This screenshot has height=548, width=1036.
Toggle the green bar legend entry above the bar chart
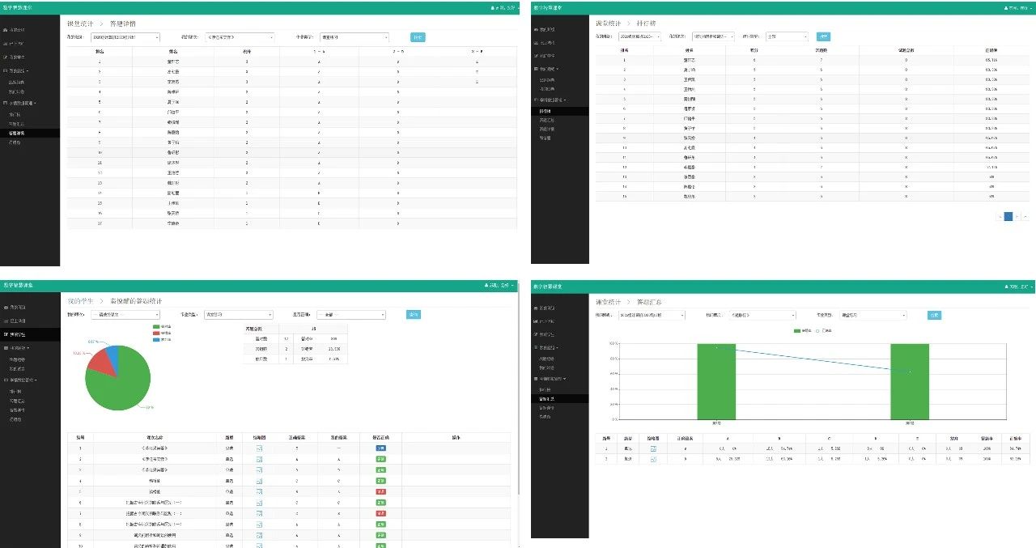796,331
